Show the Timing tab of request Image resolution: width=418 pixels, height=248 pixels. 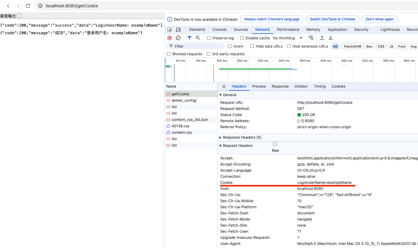[x=320, y=86]
